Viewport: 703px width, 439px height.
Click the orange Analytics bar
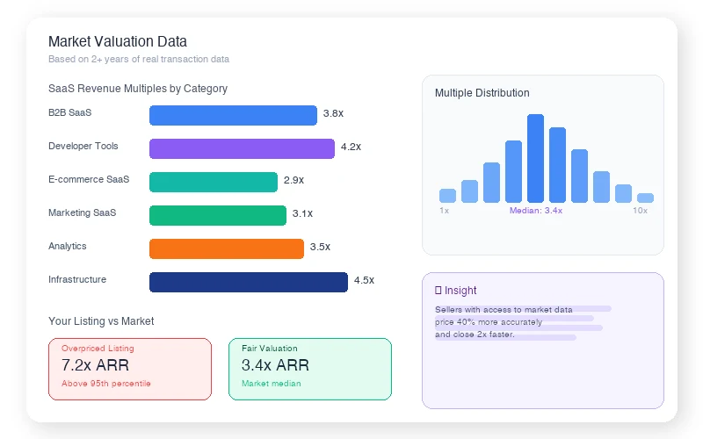(227, 248)
